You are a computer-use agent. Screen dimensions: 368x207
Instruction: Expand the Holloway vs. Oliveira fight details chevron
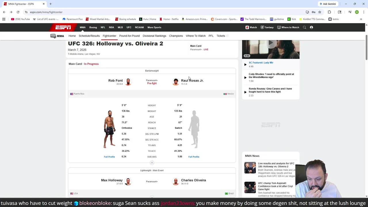tap(152, 197)
